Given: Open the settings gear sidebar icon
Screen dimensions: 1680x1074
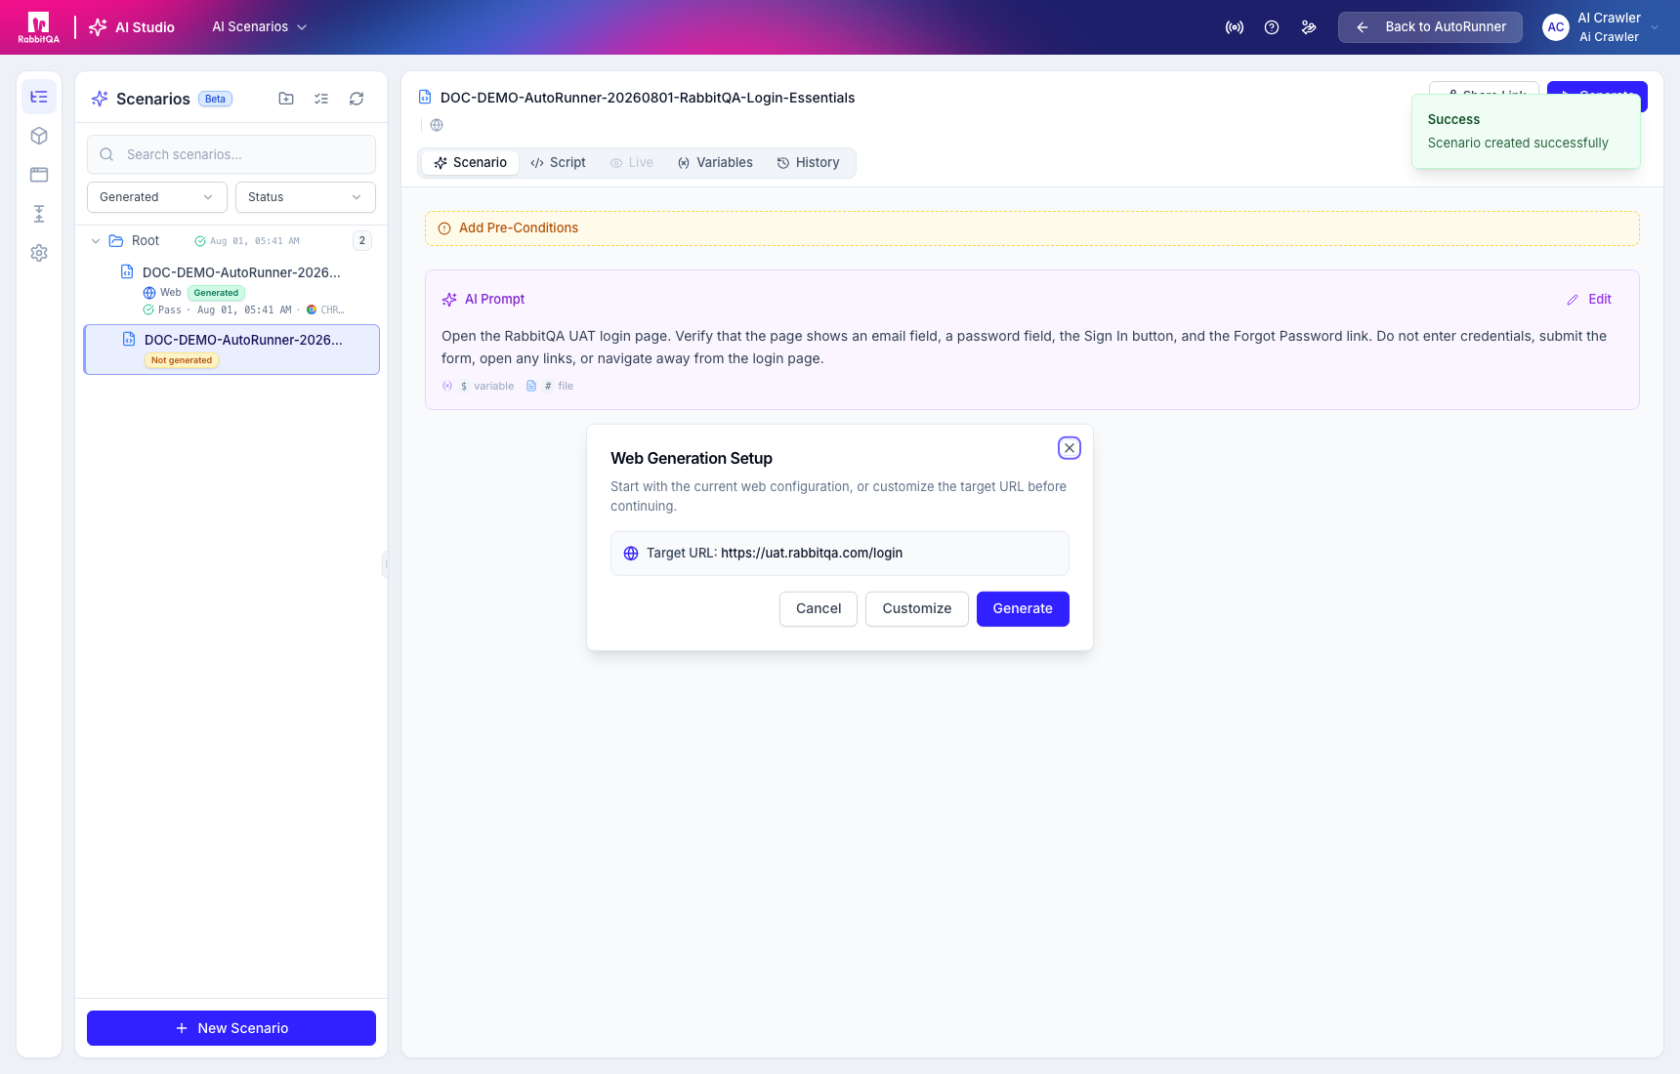Looking at the screenshot, I should (39, 253).
